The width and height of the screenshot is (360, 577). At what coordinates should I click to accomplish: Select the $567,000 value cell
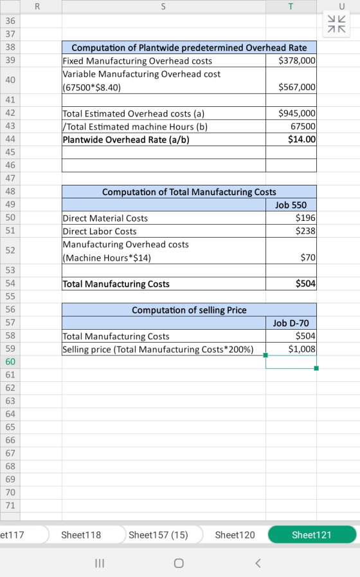[291, 80]
